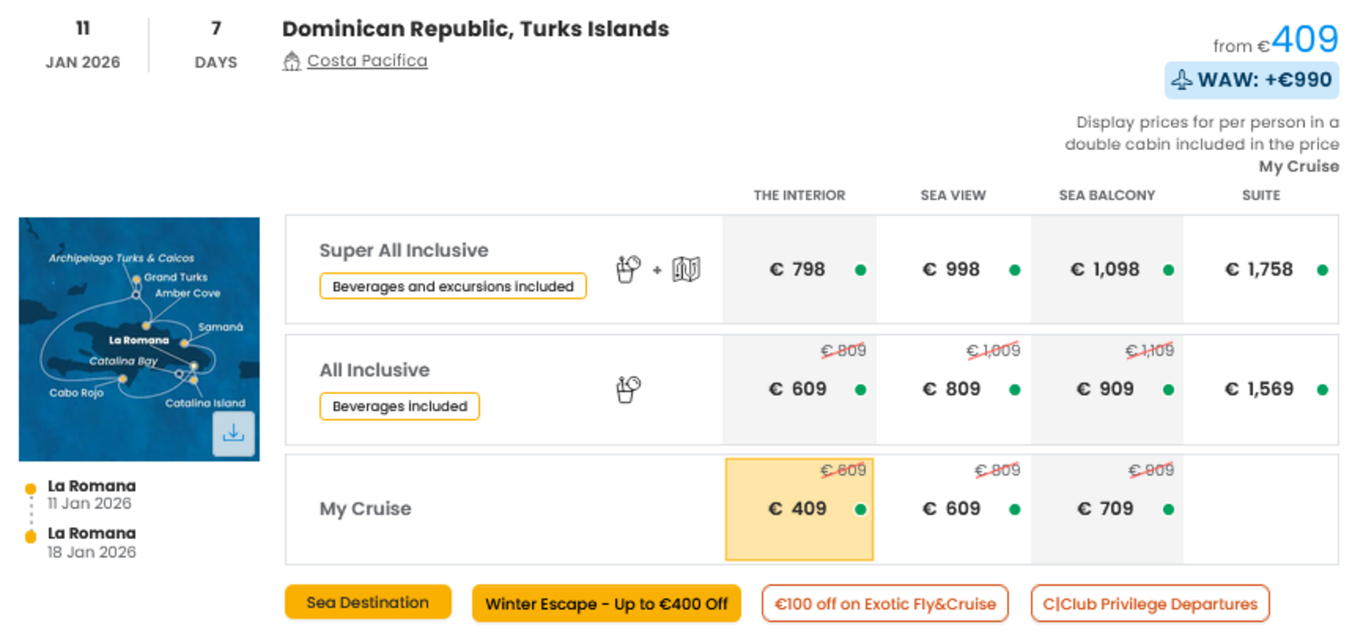Screen dimensions: 1352x641
Task: Click the airplane icon in WAW flight badge
Action: tap(1182, 79)
